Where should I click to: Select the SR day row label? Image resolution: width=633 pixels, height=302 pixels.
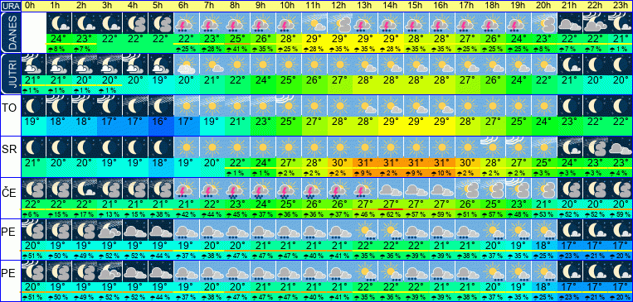10,150
